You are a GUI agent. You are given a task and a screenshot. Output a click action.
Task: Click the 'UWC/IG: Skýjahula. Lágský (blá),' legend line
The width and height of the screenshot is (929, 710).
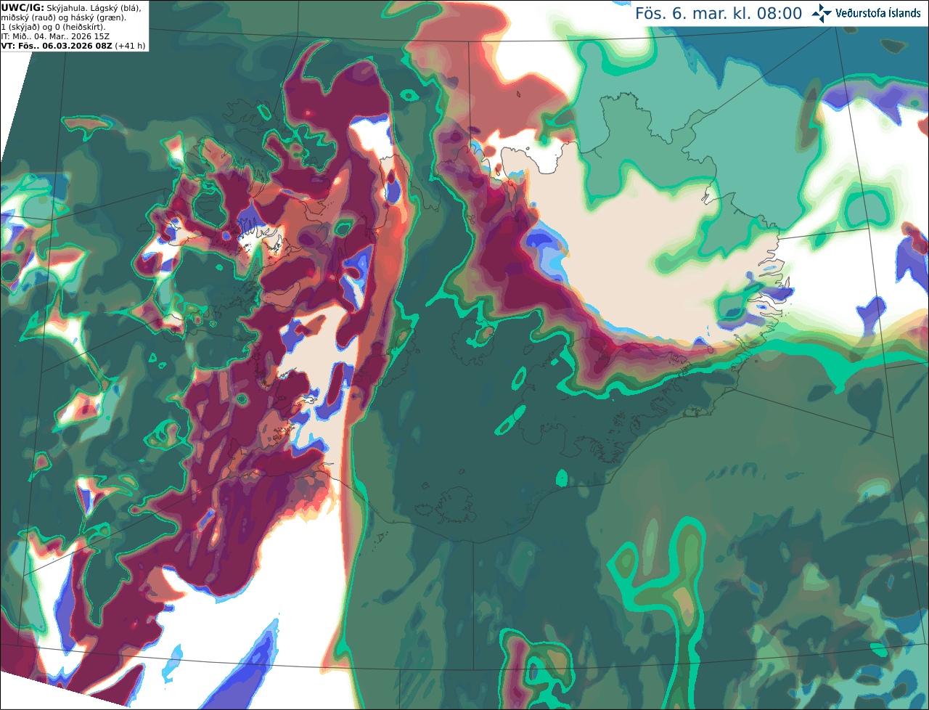pyautogui.click(x=71, y=7)
